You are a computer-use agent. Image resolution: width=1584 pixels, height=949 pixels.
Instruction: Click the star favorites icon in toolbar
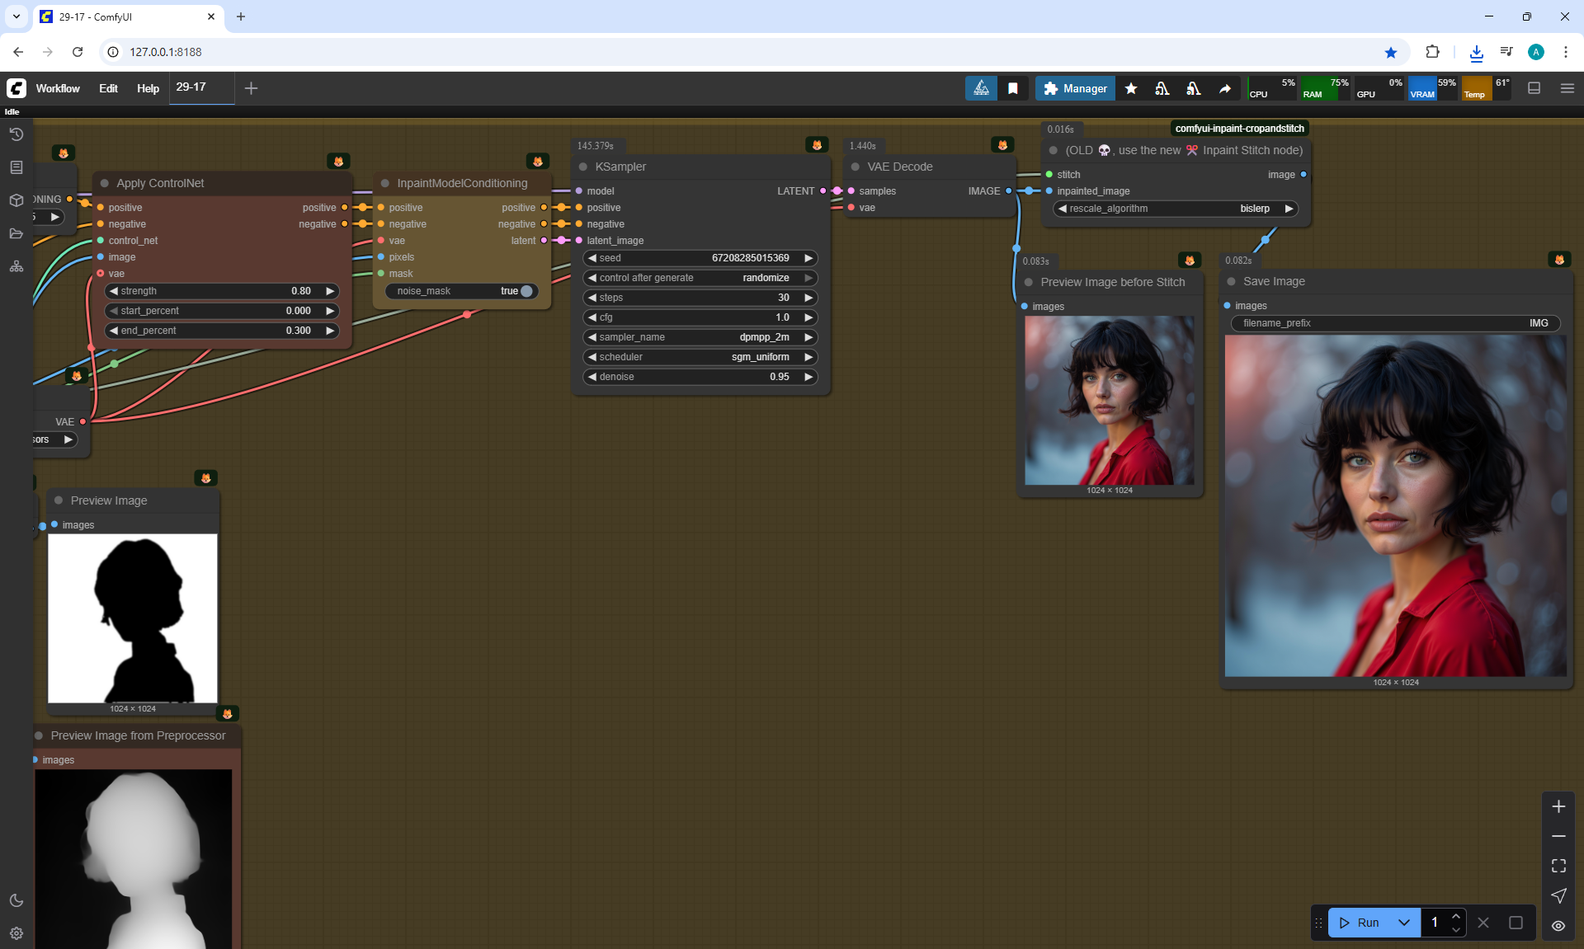tap(1131, 88)
